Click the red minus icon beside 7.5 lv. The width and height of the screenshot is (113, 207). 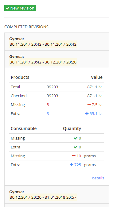(89, 105)
